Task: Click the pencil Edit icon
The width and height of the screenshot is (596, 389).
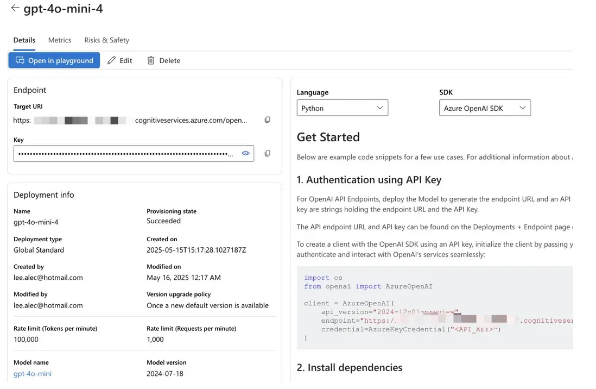Action: pos(111,60)
